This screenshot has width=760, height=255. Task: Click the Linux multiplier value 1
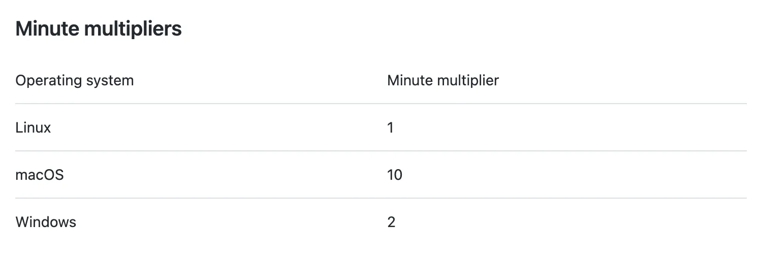point(390,127)
